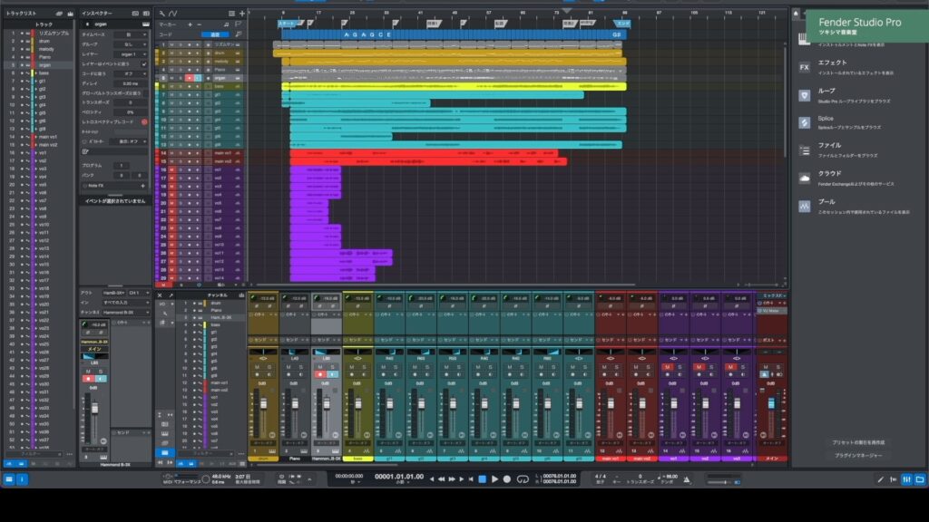Mute the organ track in arrangement
This screenshot has width=929, height=522.
tap(171, 78)
